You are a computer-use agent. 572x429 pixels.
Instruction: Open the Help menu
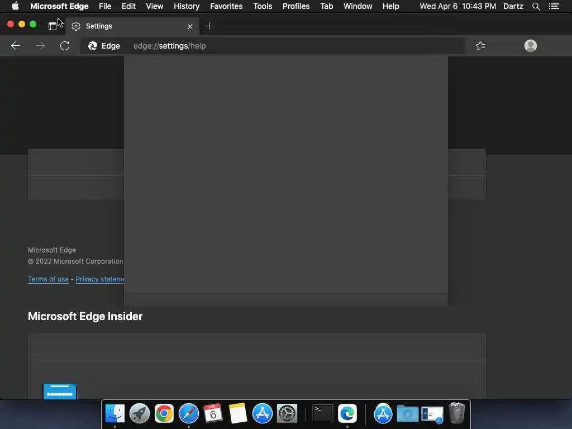[x=390, y=6]
